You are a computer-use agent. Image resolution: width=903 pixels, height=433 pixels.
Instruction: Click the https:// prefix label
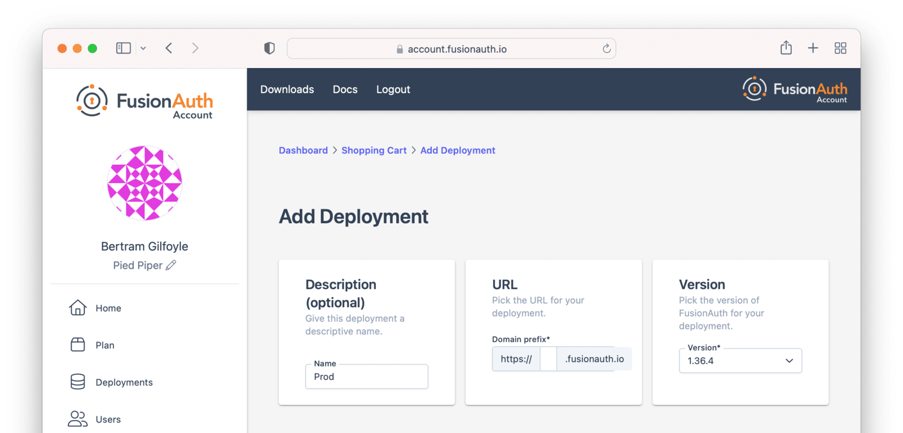click(x=516, y=359)
